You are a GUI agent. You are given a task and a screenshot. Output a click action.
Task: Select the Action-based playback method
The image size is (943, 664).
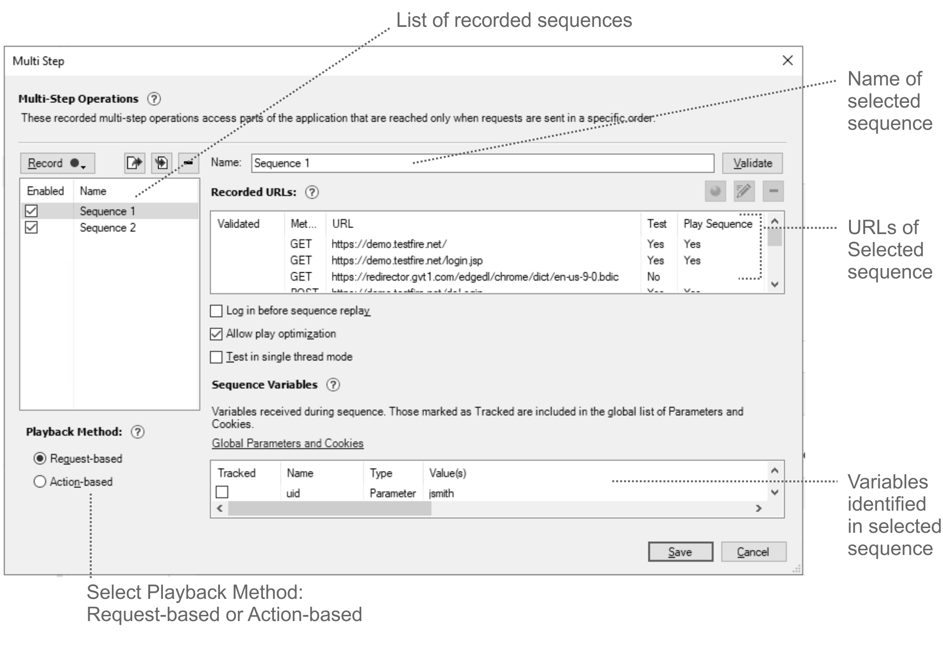tap(40, 482)
